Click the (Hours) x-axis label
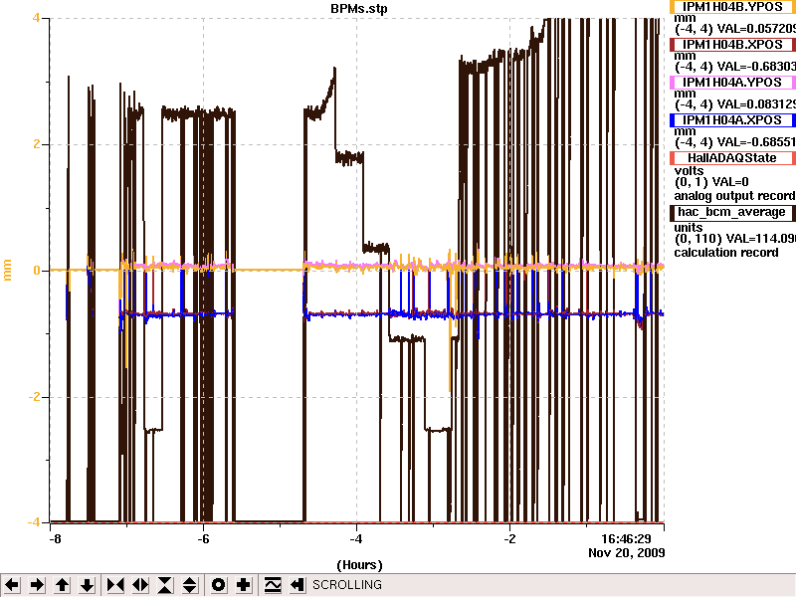796x597 pixels. point(359,565)
